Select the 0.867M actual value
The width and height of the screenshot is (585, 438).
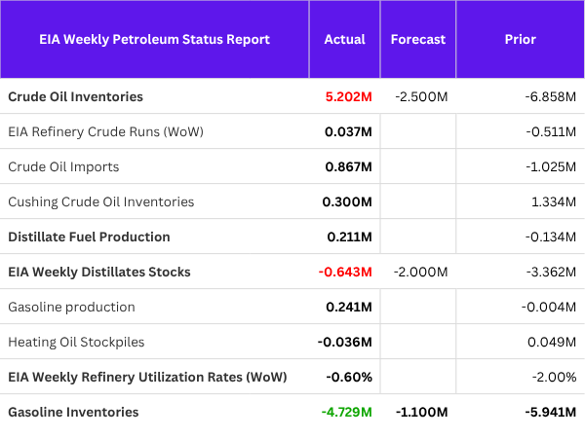point(348,166)
